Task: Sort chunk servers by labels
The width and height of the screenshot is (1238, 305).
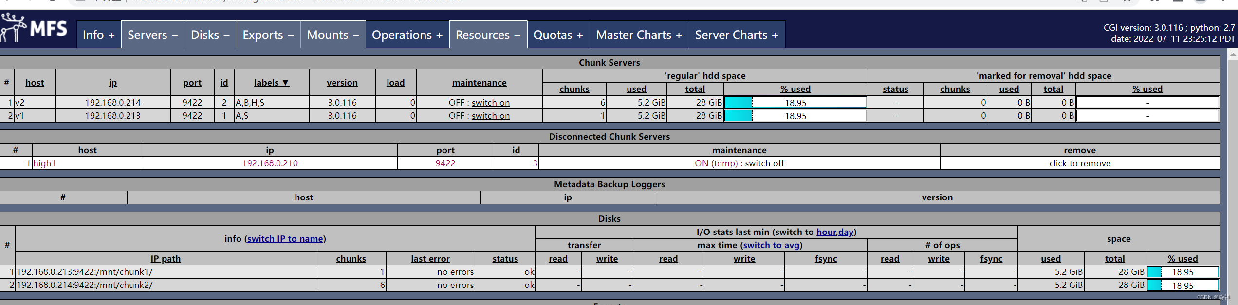Action: (272, 83)
